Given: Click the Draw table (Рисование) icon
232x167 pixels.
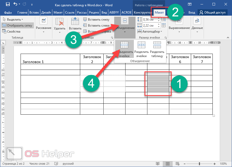Looking at the screenshot, I should pyautogui.click(x=43, y=21).
